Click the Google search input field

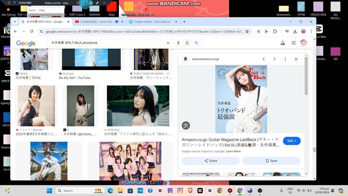(x=108, y=43)
